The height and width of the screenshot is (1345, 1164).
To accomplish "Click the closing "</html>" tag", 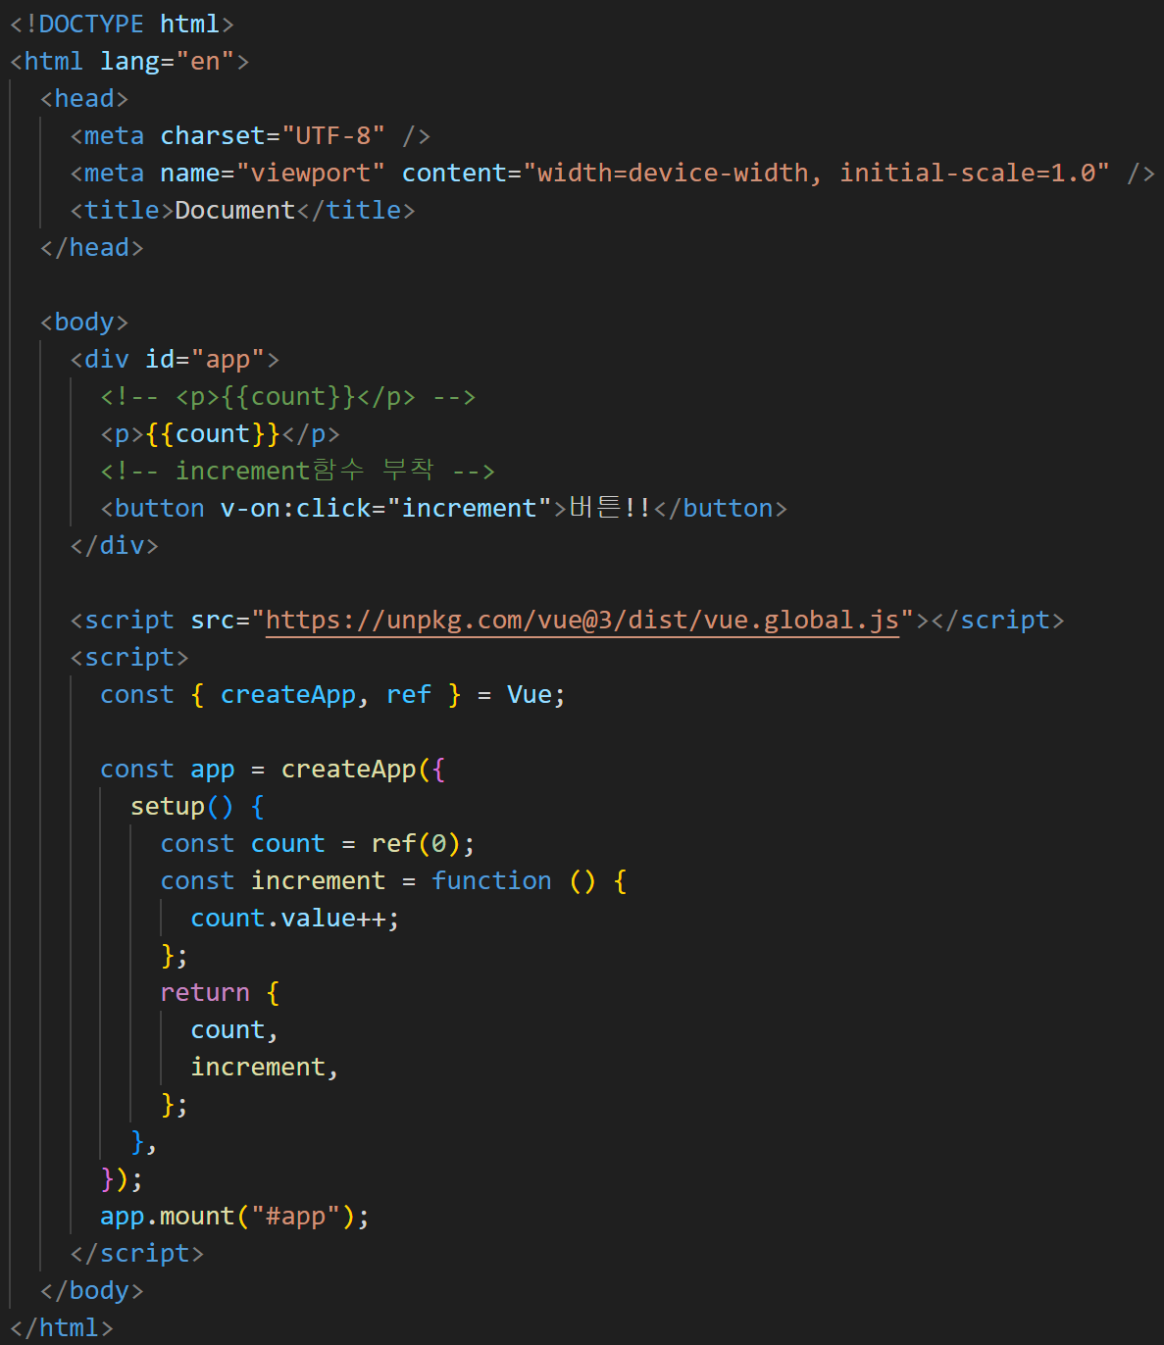I will pyautogui.click(x=62, y=1328).
